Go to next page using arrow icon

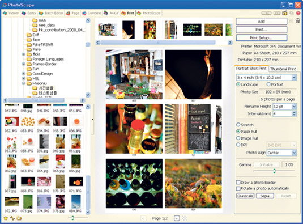coord(177,218)
